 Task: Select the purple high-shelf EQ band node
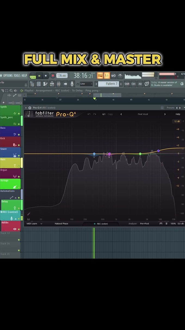[158, 151]
